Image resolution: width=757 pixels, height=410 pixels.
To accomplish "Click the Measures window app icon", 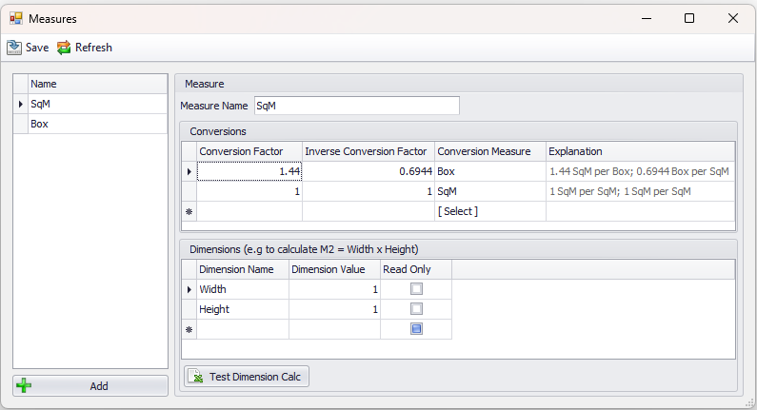I will point(16,18).
